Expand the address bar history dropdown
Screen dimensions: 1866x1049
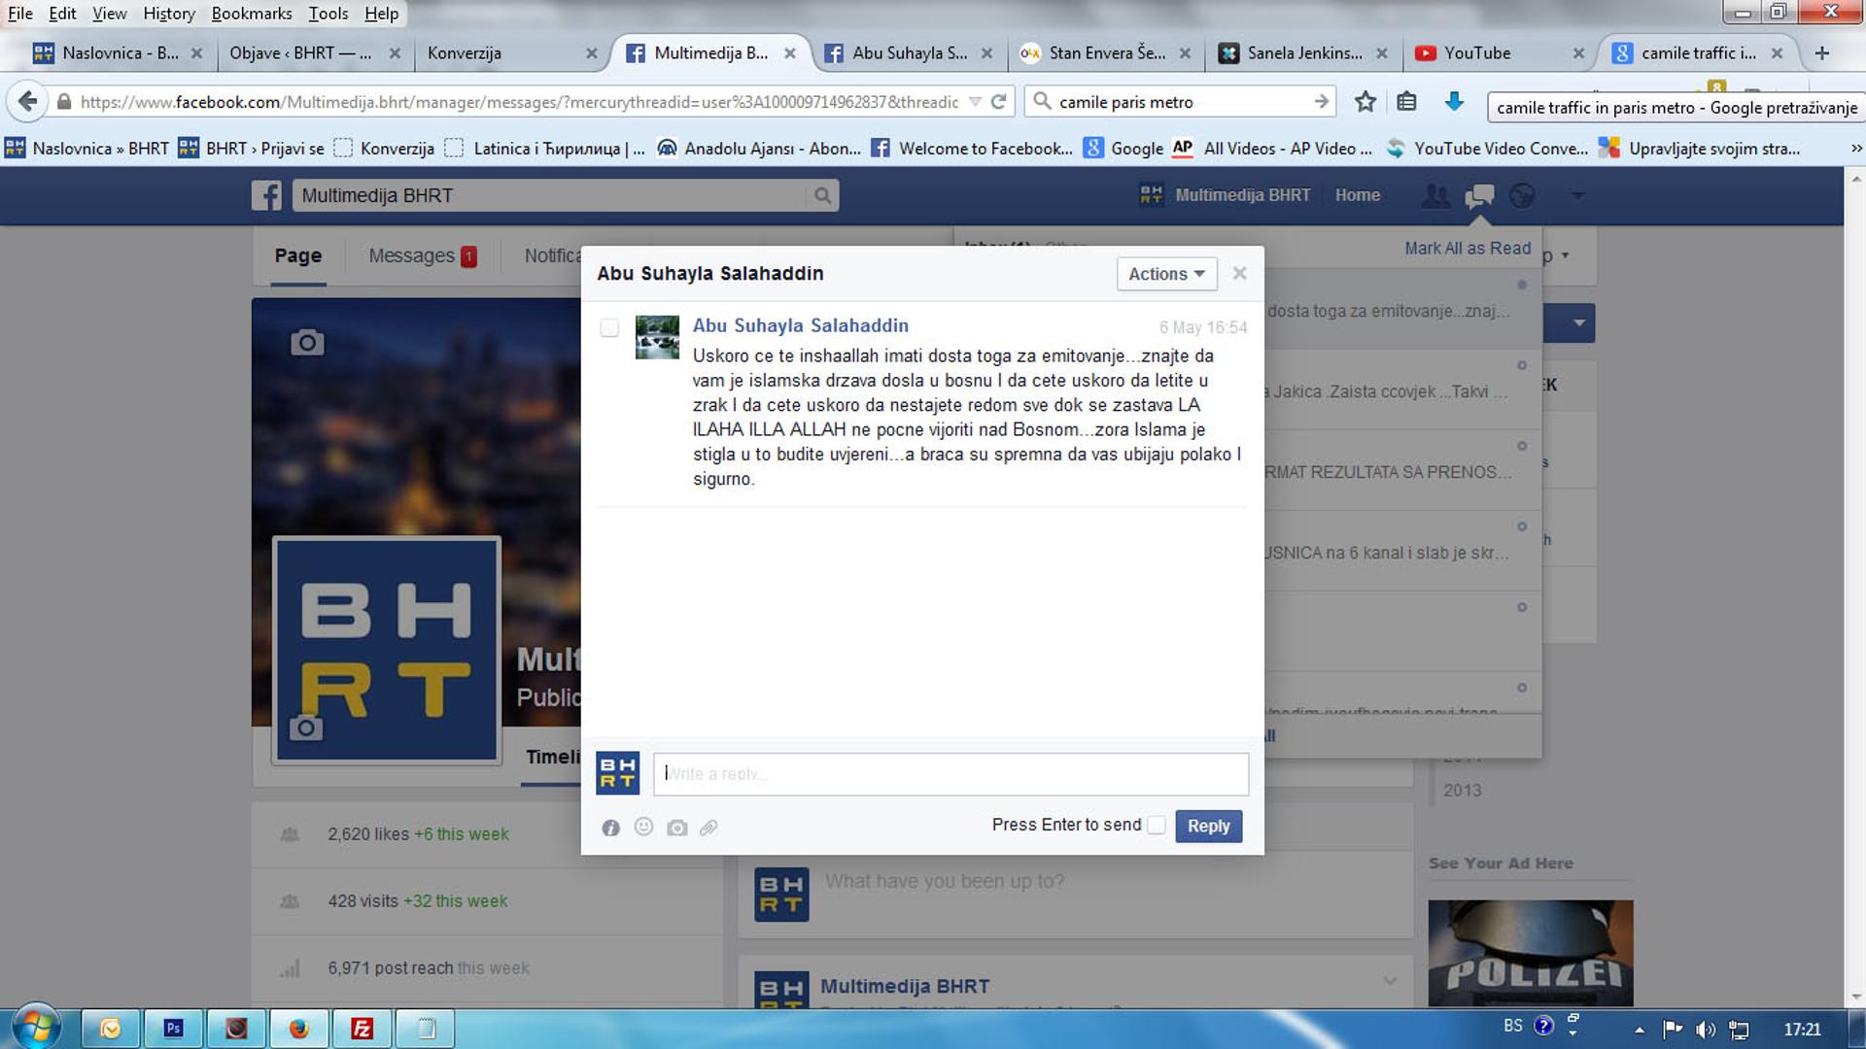(976, 101)
